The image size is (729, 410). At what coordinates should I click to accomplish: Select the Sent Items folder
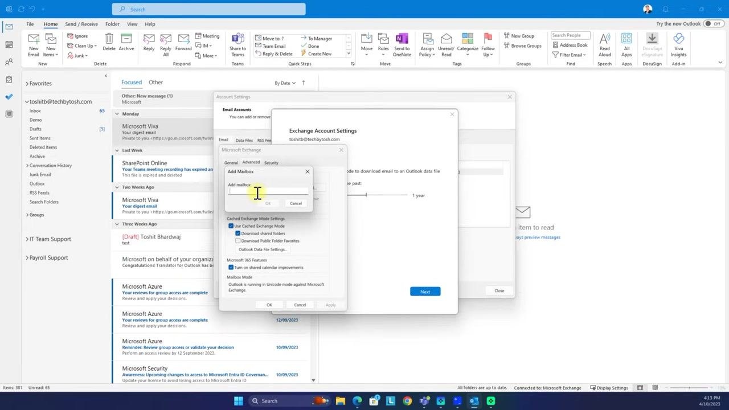tap(40, 138)
